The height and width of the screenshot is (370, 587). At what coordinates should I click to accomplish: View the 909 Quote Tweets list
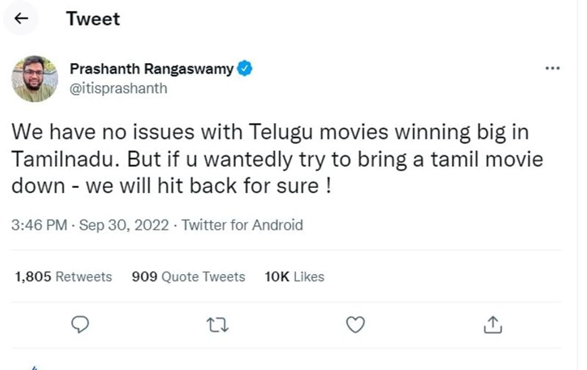click(188, 277)
